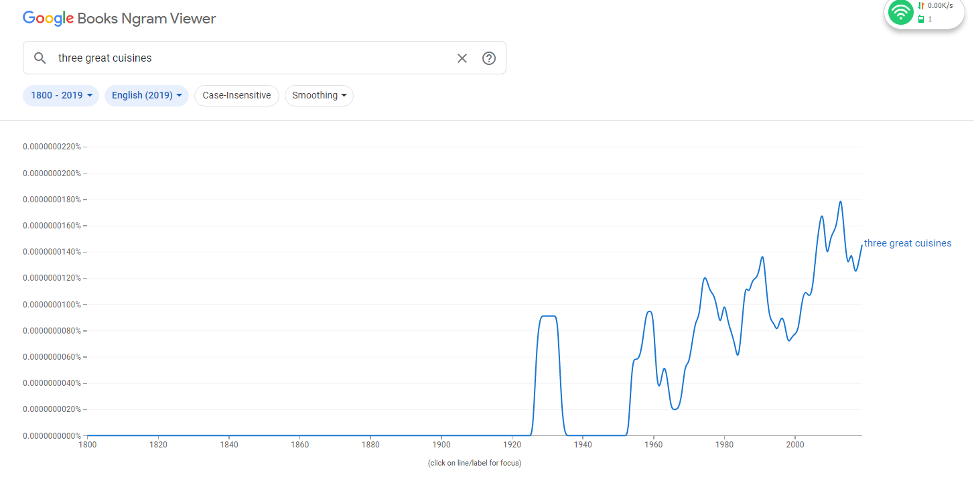Click the Books Ngram Viewer title
Image resolution: width=974 pixels, height=493 pixels.
(147, 18)
